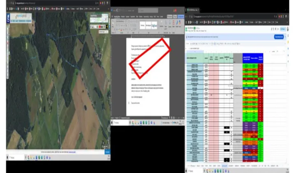The image size is (296, 173).
Task: Click the light-blue Share button in Sheets
Action: [283, 29]
